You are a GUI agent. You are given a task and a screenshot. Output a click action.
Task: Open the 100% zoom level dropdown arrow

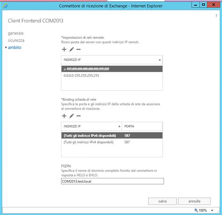[x=212, y=210]
